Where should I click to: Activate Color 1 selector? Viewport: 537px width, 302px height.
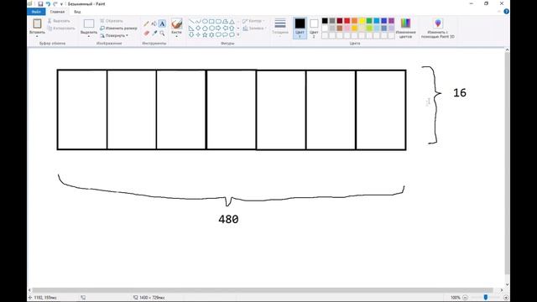300,28
